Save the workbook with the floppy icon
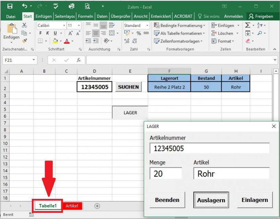This screenshot has width=280, height=219. coord(10,6)
